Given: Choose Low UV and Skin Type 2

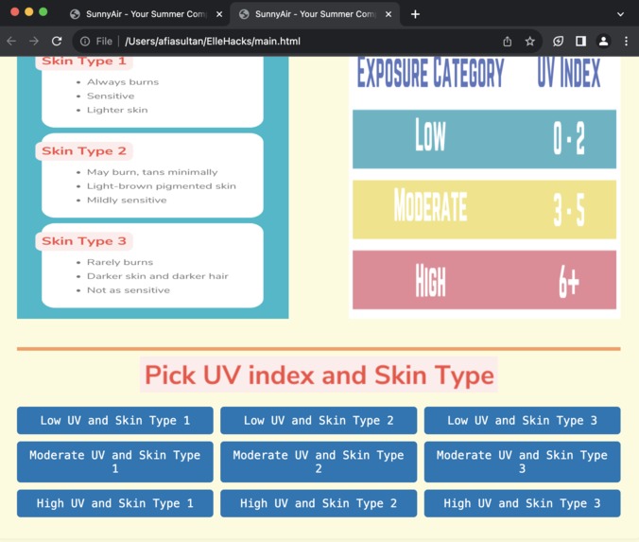Looking at the screenshot, I should coord(319,420).
